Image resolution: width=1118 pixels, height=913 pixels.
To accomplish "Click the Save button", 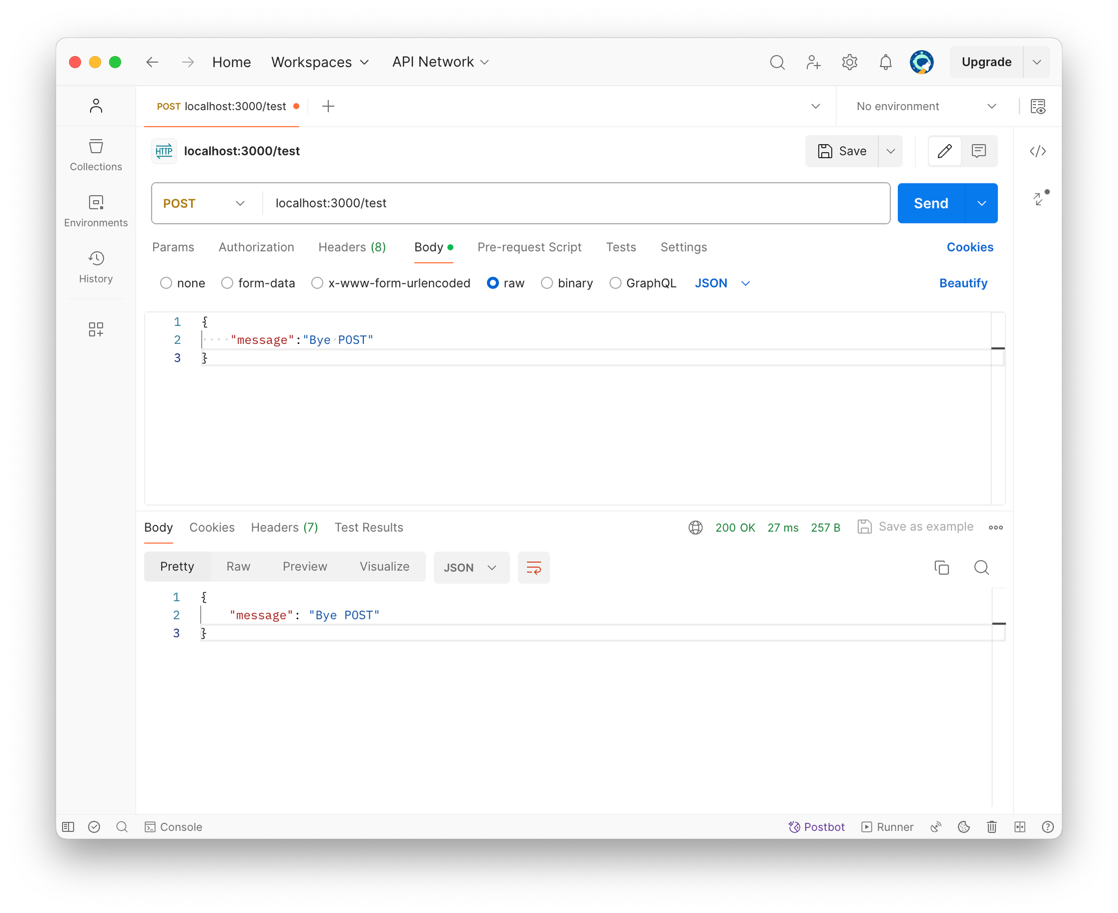I will (x=842, y=151).
